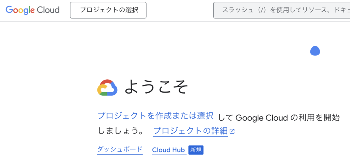Open the プロジェクトの選択 project picker
The image size is (350, 163).
click(x=108, y=10)
